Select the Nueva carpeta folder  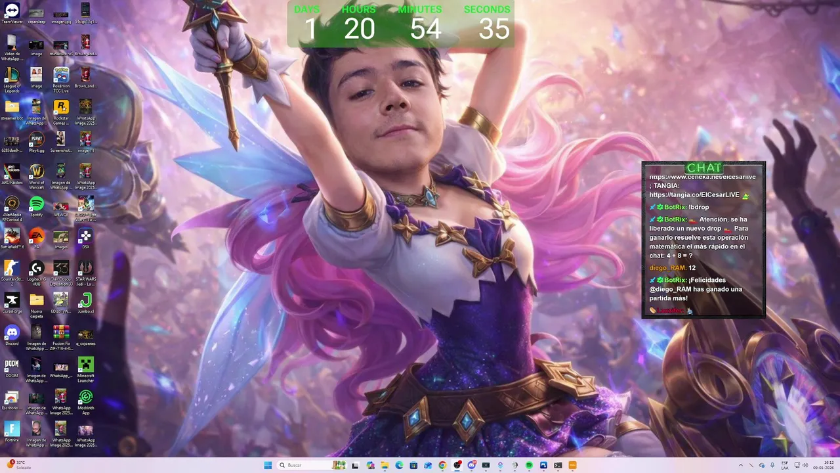[37, 305]
